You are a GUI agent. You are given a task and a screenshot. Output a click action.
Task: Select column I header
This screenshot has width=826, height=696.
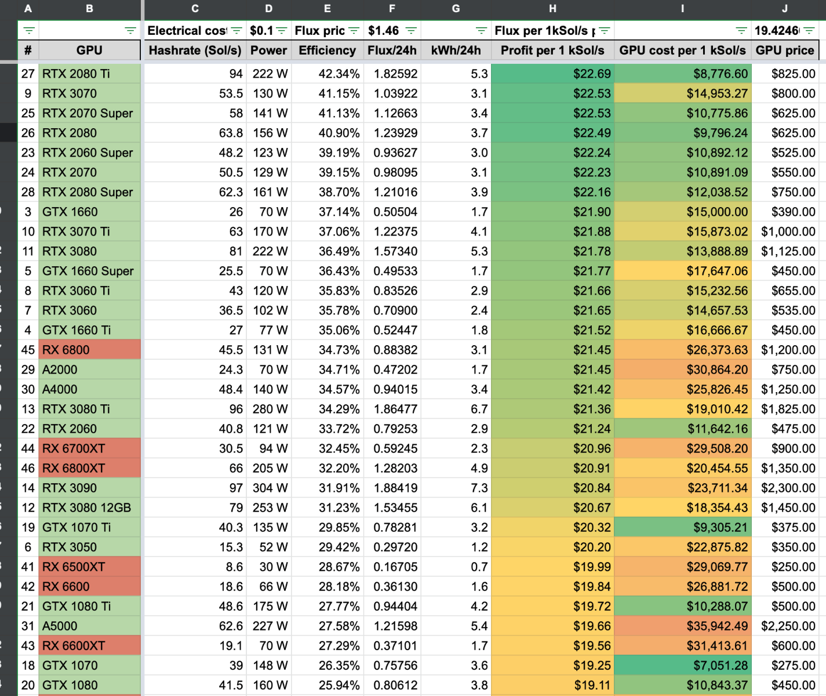coord(683,9)
